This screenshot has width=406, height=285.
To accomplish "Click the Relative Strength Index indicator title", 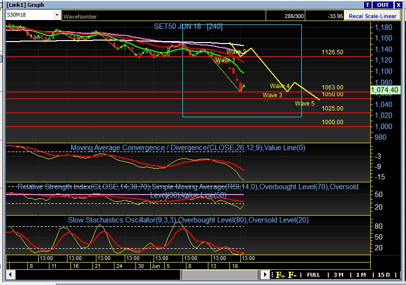I will pyautogui.click(x=188, y=191).
